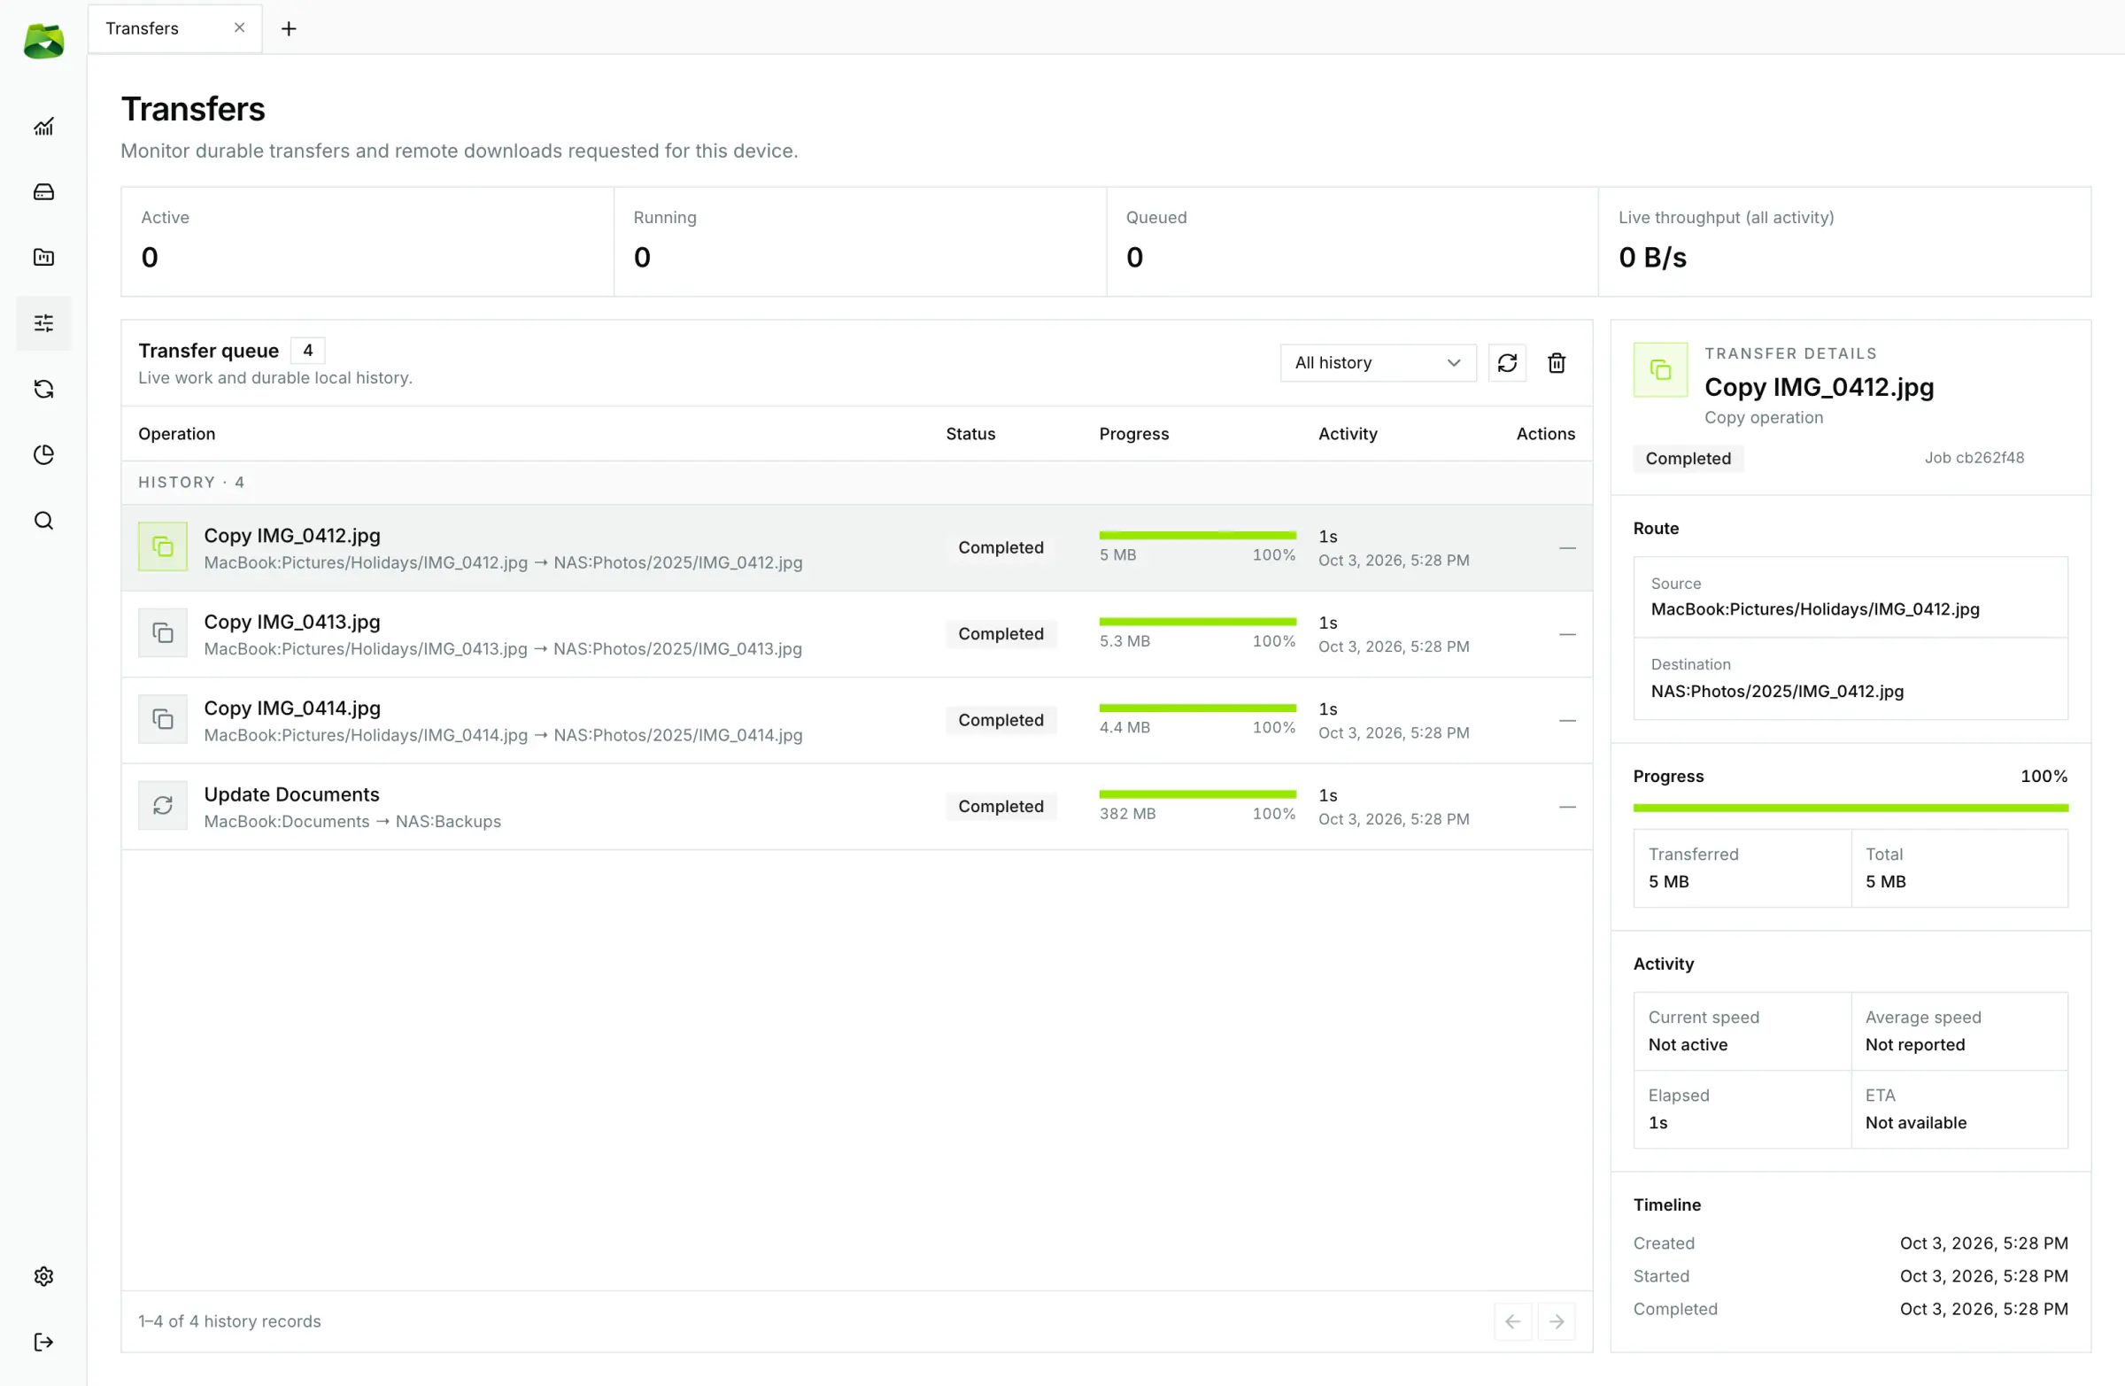Open the file browser folder icon in sidebar
This screenshot has height=1386, width=2125.
(x=42, y=257)
